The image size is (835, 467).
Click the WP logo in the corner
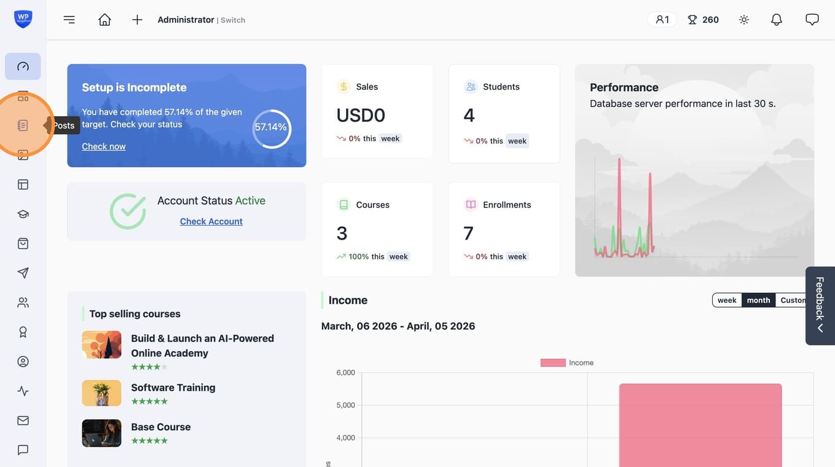pyautogui.click(x=23, y=19)
